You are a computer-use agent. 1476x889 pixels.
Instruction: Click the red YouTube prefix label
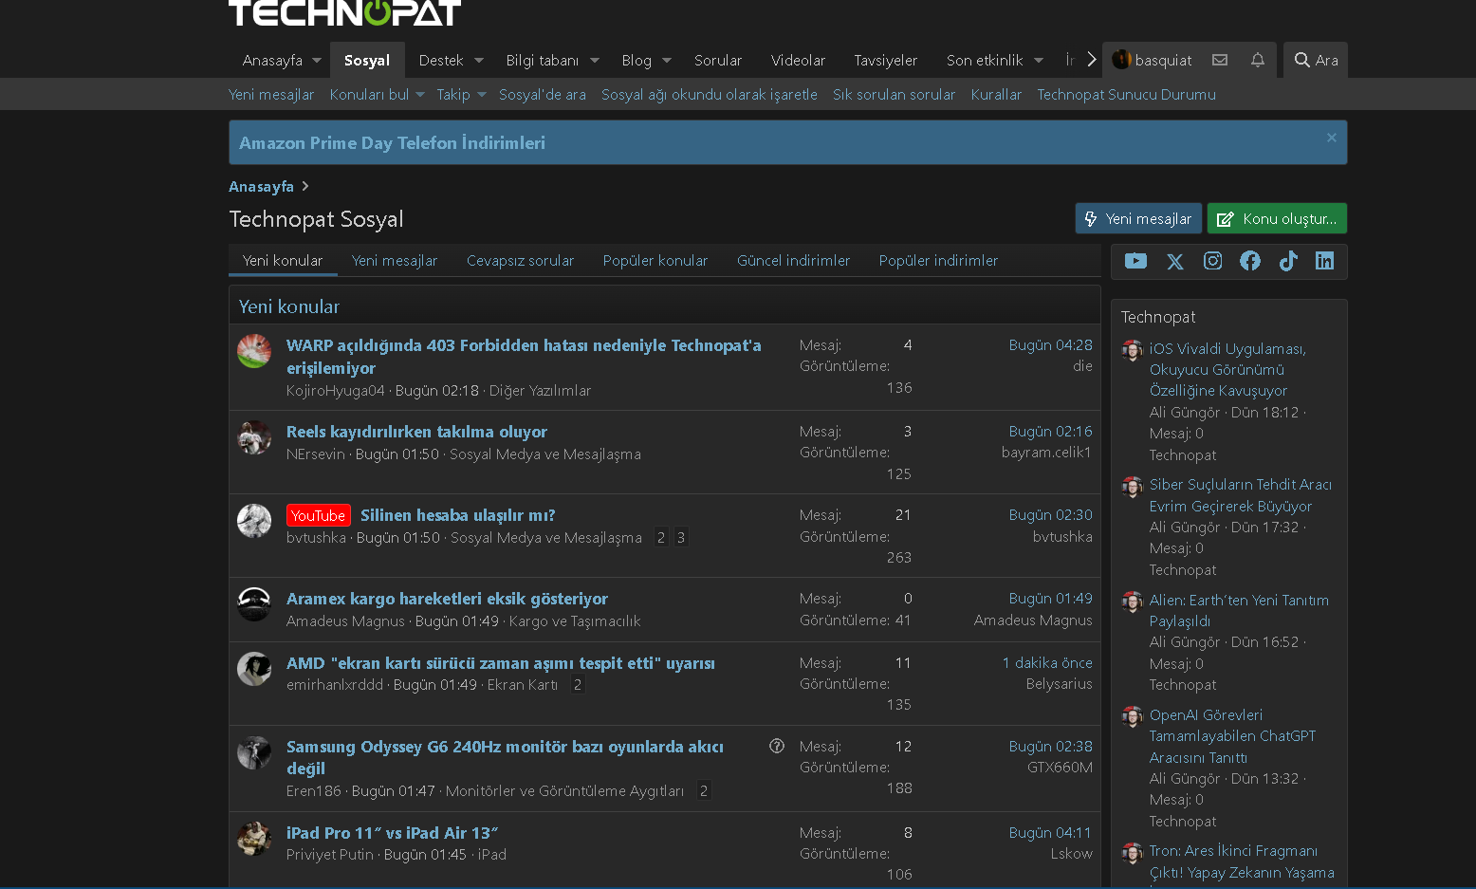click(319, 515)
